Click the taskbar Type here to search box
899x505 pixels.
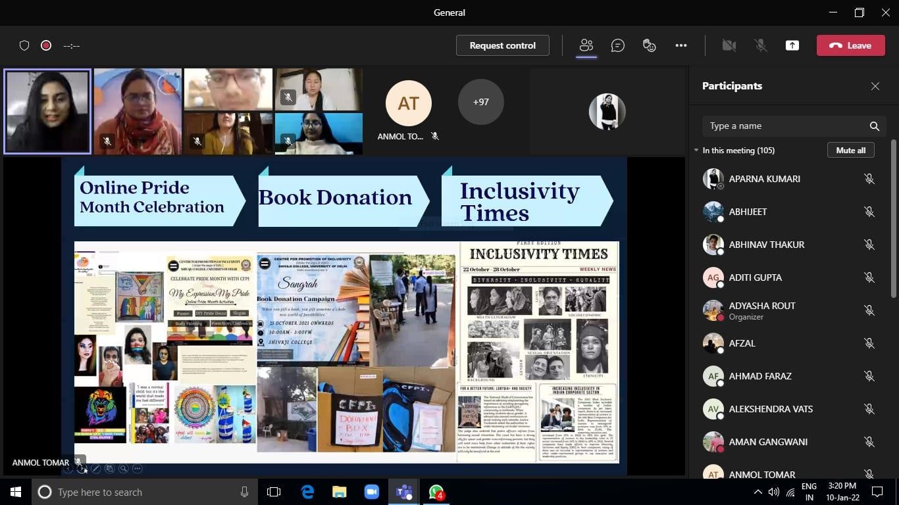[x=145, y=492]
